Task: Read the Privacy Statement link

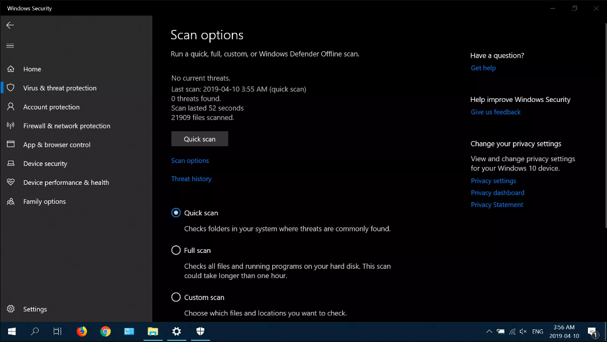Action: pyautogui.click(x=497, y=205)
